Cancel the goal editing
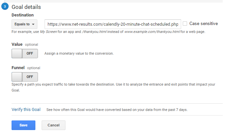 pos(54,125)
